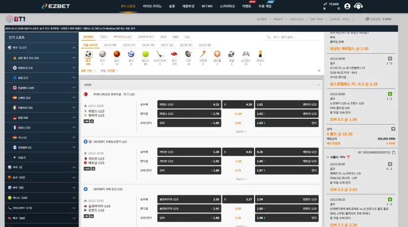The image size is (408, 227).
Task: Click the search magnifier icon
Action: pyautogui.click(x=269, y=37)
